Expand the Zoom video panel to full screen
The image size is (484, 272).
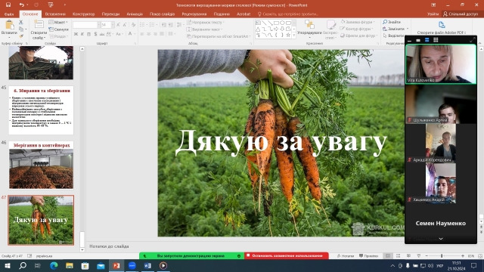(472, 40)
